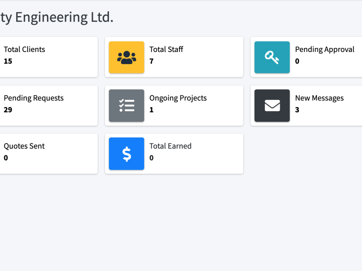
Task: Click the people icon inside the Staff card
Action: click(126, 57)
